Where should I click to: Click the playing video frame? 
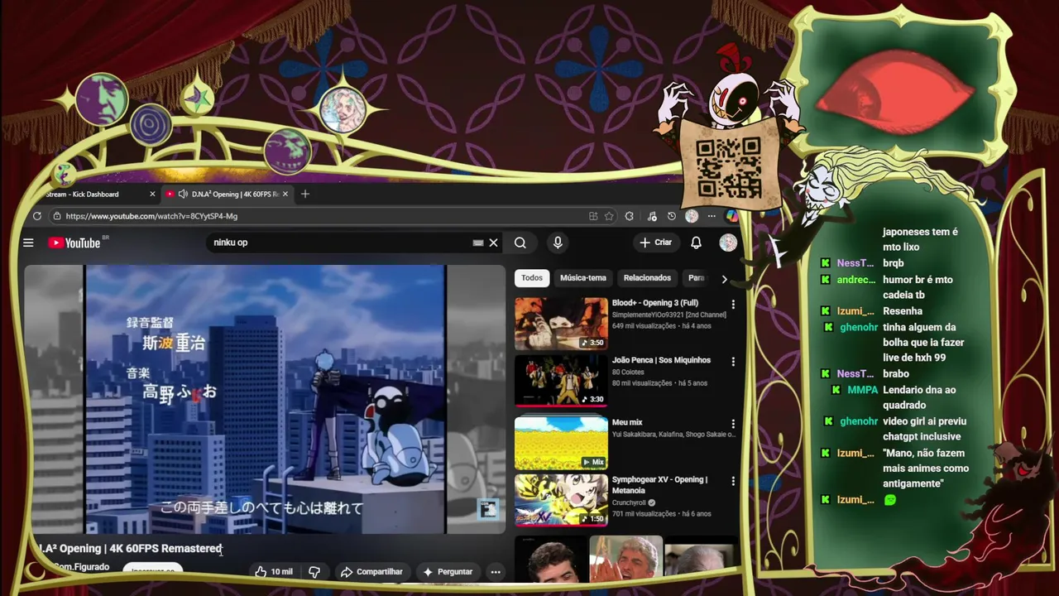[x=265, y=399]
